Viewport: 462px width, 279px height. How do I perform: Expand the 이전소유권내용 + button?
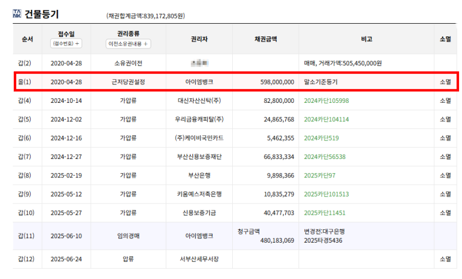pos(128,43)
